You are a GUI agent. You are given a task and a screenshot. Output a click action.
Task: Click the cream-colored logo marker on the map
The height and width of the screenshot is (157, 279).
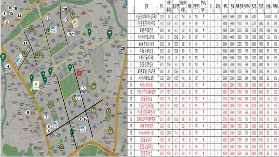37,85
